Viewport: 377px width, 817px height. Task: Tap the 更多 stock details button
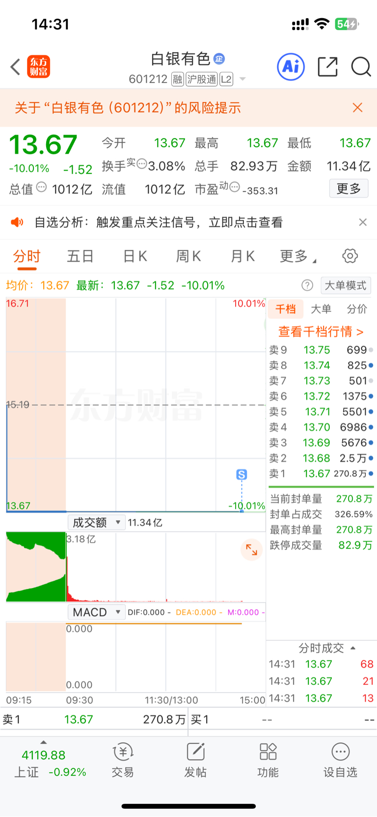tap(349, 188)
